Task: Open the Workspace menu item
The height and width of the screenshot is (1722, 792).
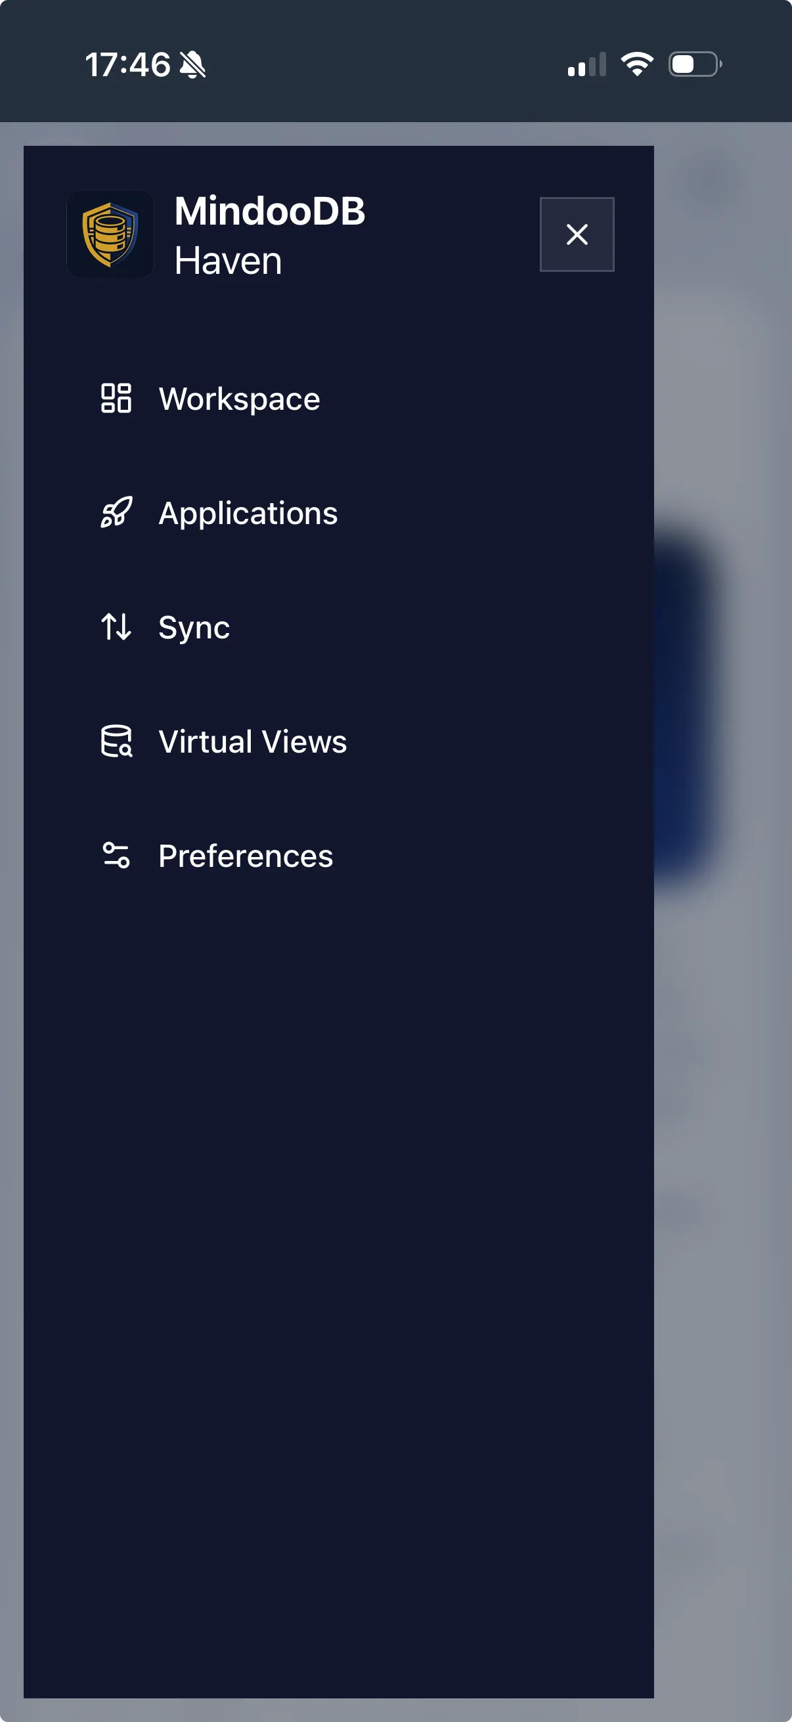Action: click(239, 399)
